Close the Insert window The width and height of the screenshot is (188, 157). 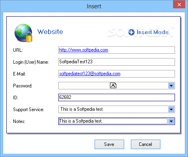point(179,5)
